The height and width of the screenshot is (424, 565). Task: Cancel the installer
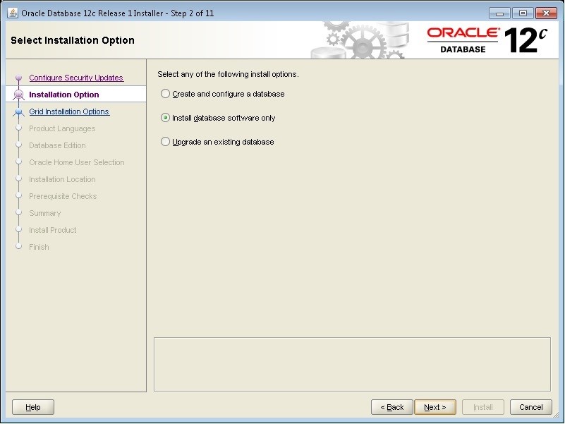click(530, 407)
